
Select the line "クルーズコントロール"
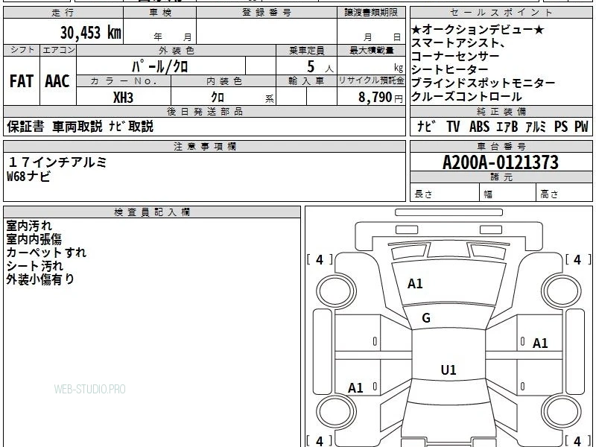click(466, 96)
